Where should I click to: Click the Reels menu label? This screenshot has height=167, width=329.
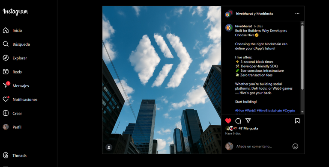[17, 72]
